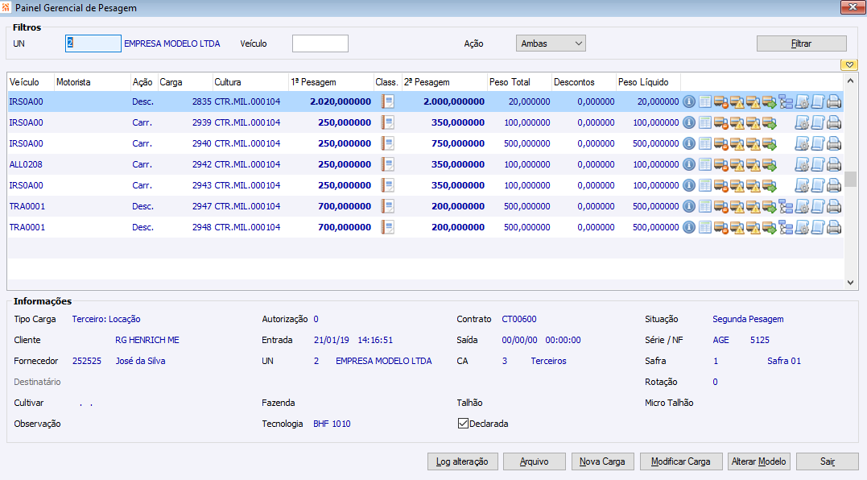Screen dimensions: 867x480
Task: Click the document gear icon on load 2948 row
Action: 802,227
